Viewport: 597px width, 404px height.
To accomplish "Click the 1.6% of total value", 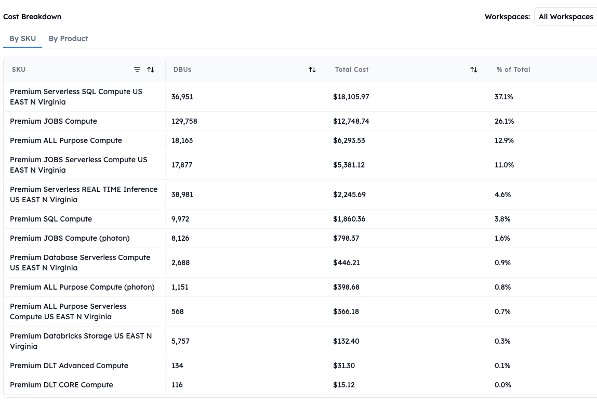I will pos(502,238).
